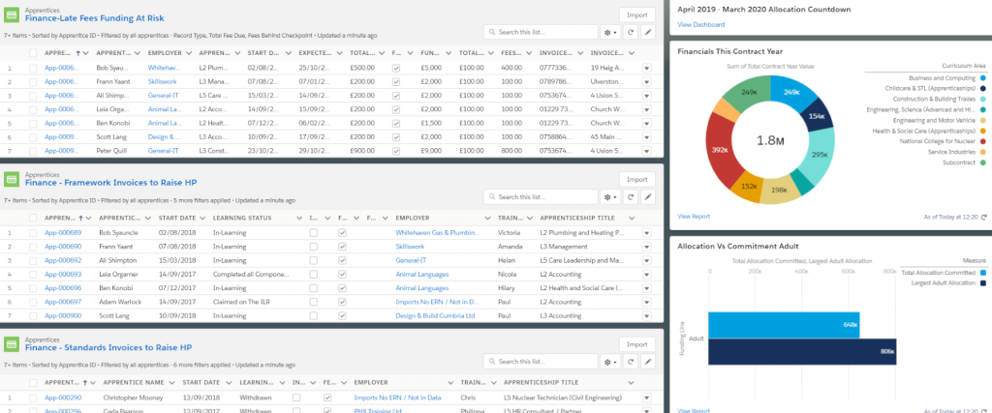Select the row checkbox for App-000693 Leia Organer
Screen dimensions: 992x413
[x=33, y=274]
